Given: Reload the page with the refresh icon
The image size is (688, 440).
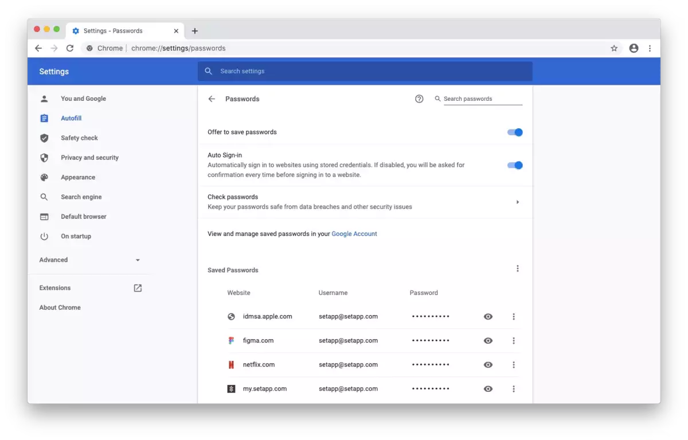Looking at the screenshot, I should 70,49.
